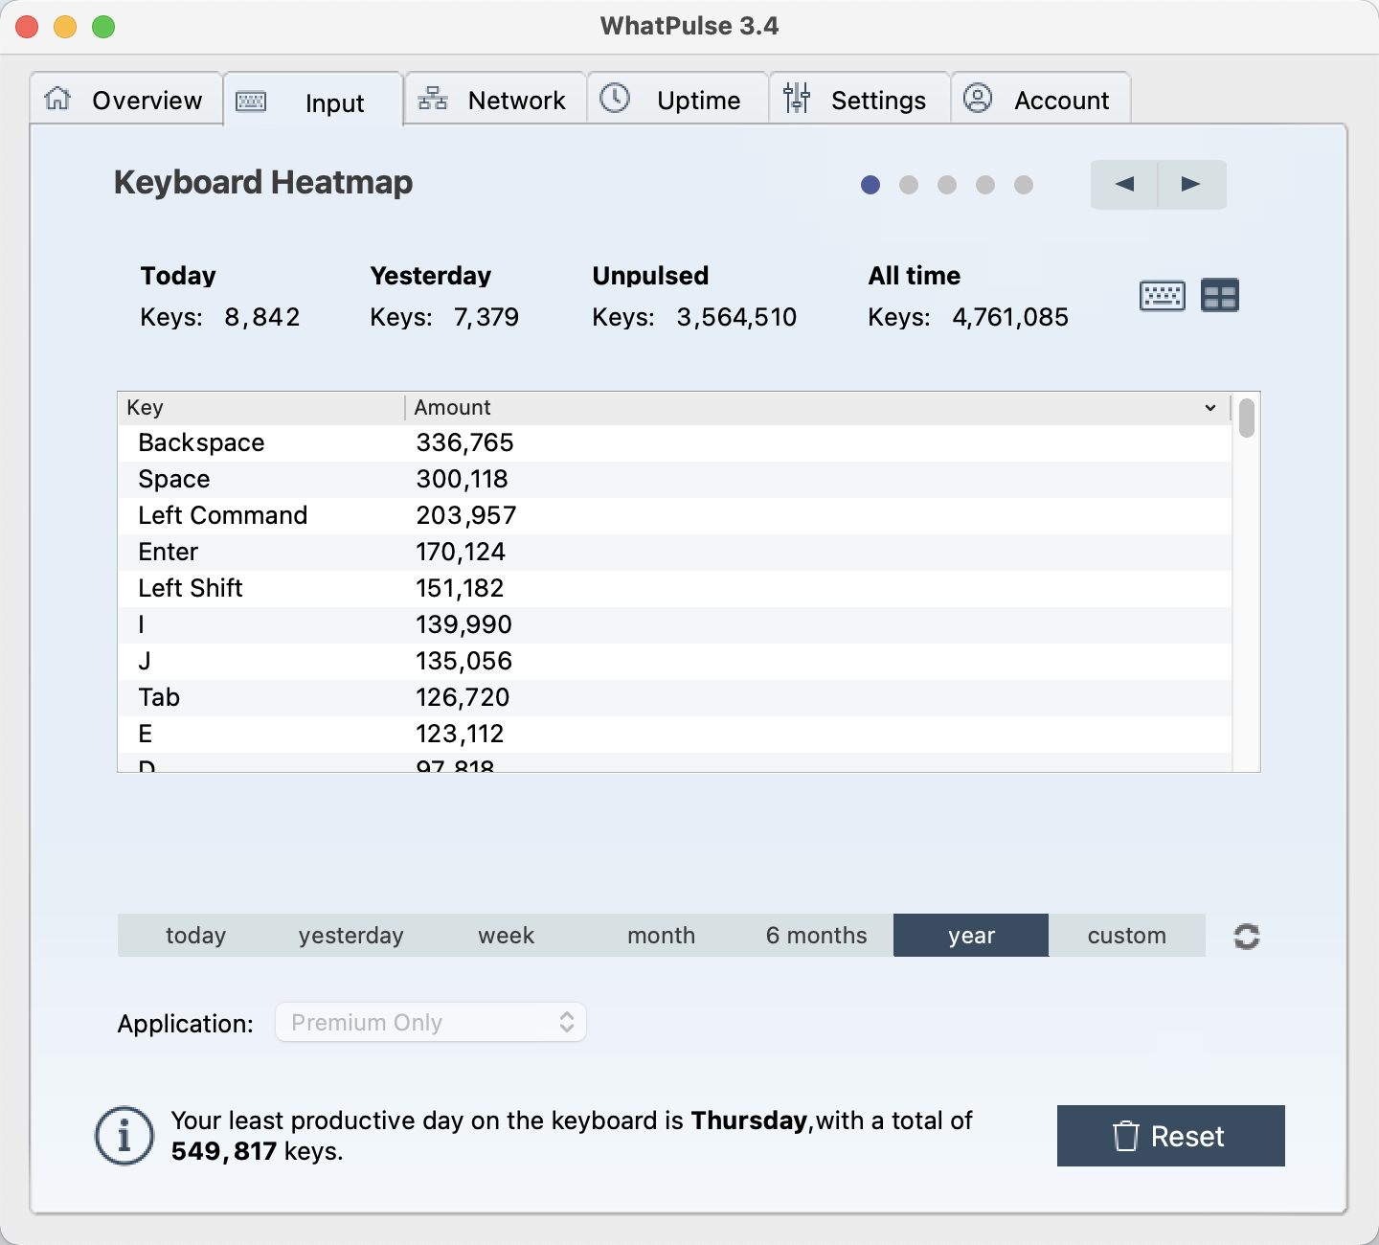
Task: Sort by the Amount column header
Action: [814, 408]
